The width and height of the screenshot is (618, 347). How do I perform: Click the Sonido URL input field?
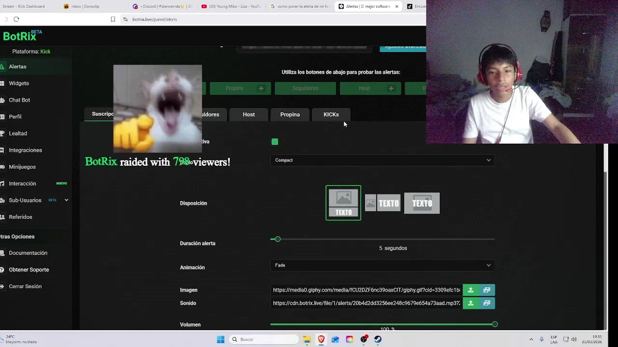coord(366,303)
